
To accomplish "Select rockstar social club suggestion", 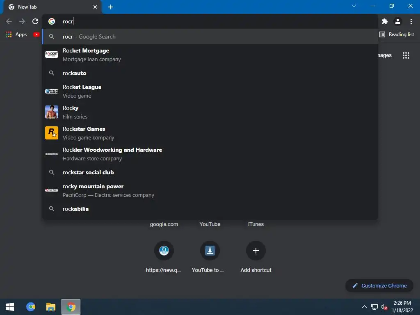I will 210,172.
